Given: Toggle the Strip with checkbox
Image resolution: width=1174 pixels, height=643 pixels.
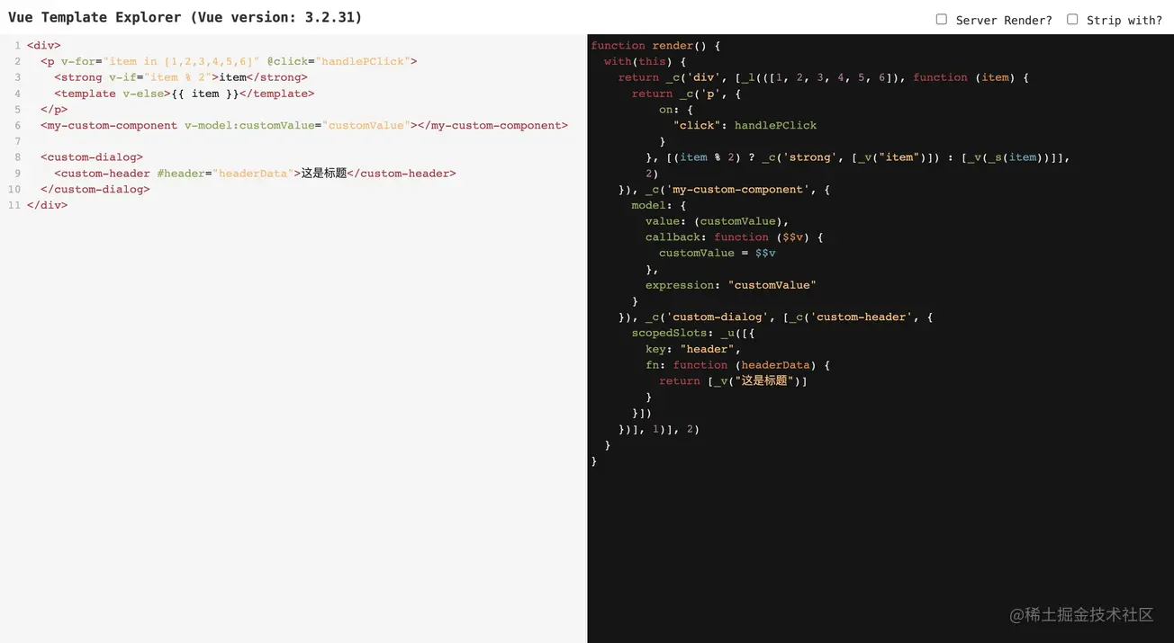Looking at the screenshot, I should (x=1072, y=19).
